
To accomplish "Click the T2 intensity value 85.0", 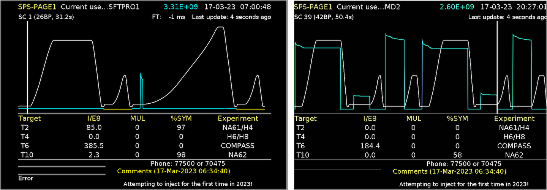I will pos(94,128).
